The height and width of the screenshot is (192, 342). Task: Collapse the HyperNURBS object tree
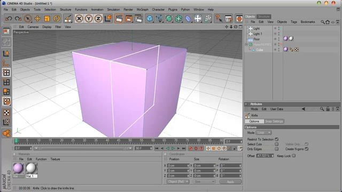click(x=246, y=44)
